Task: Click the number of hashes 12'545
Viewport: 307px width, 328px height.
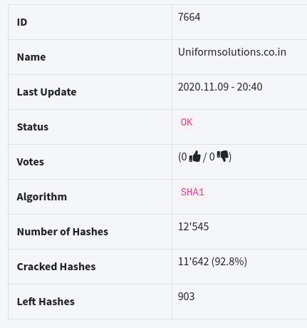Action: point(193,227)
